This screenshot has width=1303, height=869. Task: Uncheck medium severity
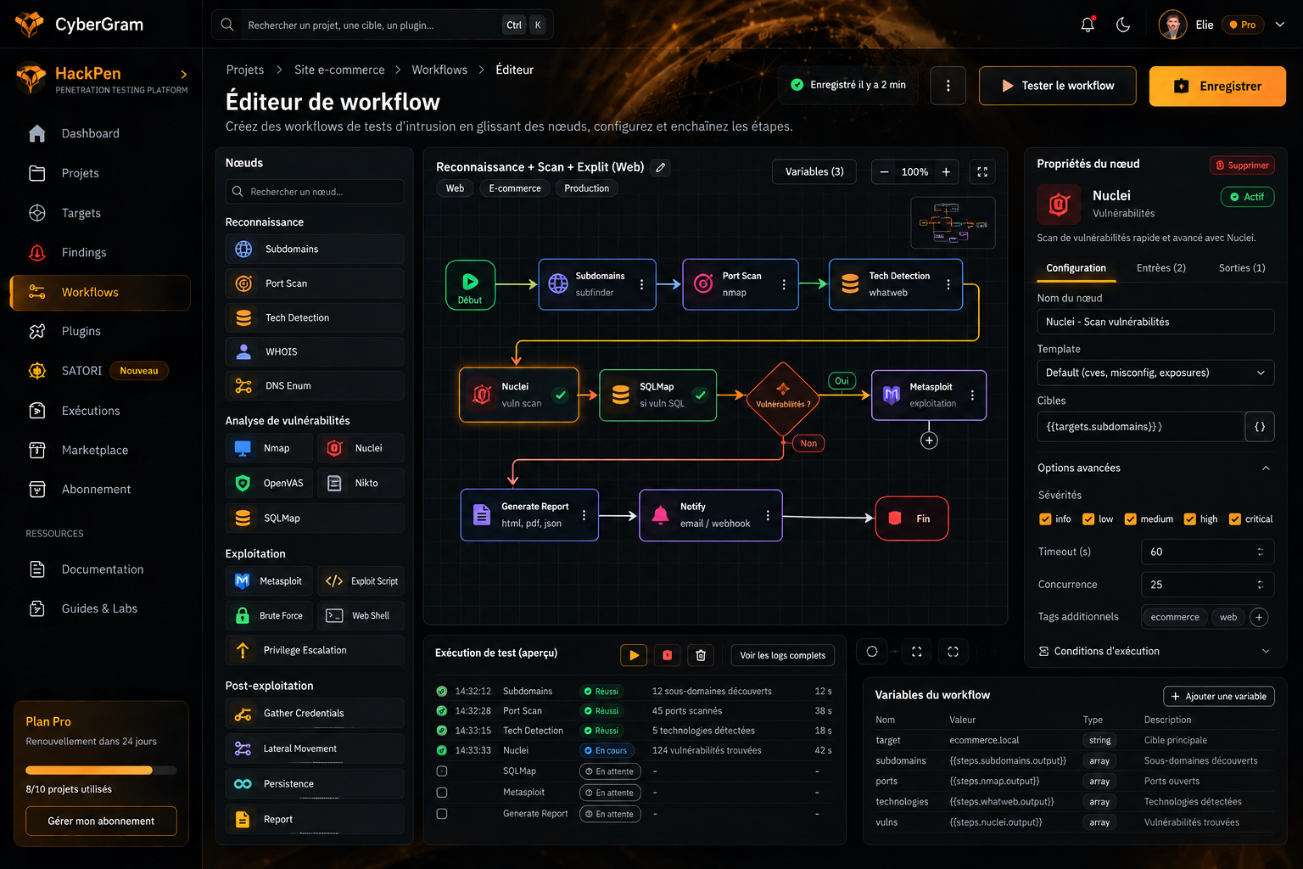pos(1130,519)
